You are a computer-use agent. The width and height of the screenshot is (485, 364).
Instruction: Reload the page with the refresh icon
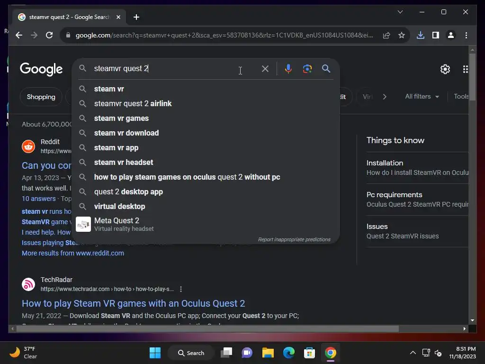pyautogui.click(x=49, y=35)
